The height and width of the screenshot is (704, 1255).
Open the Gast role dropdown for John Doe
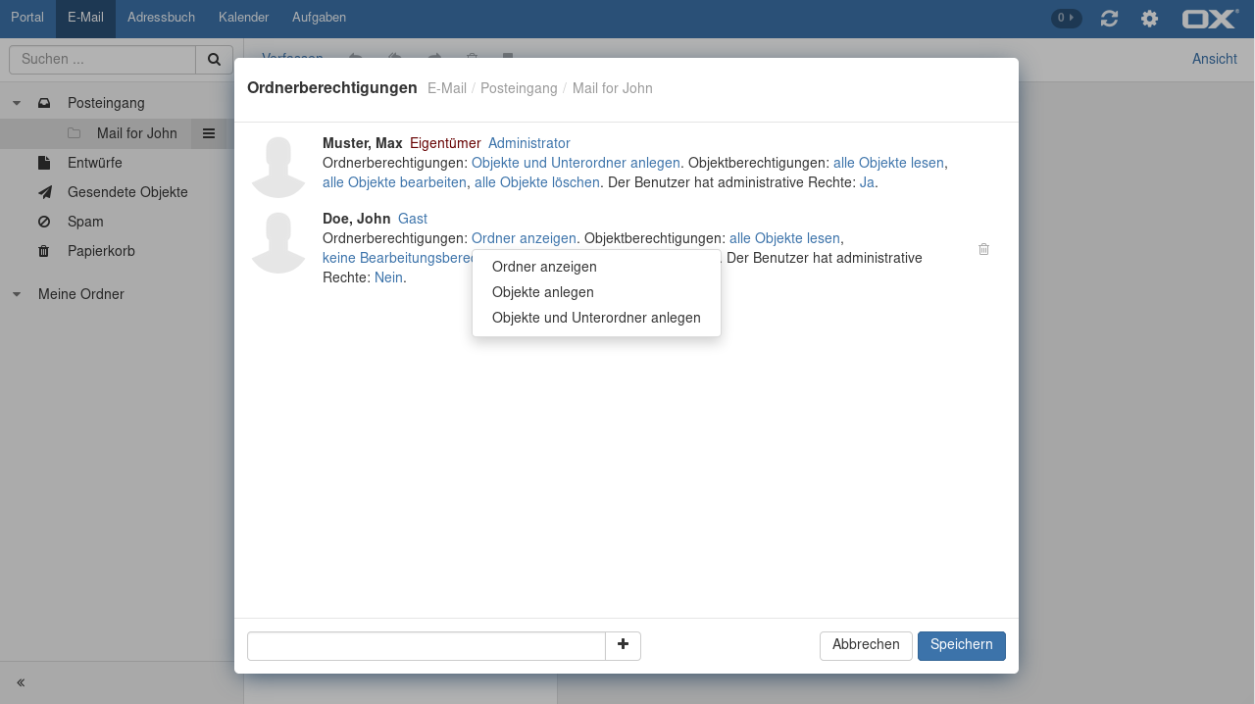(412, 219)
